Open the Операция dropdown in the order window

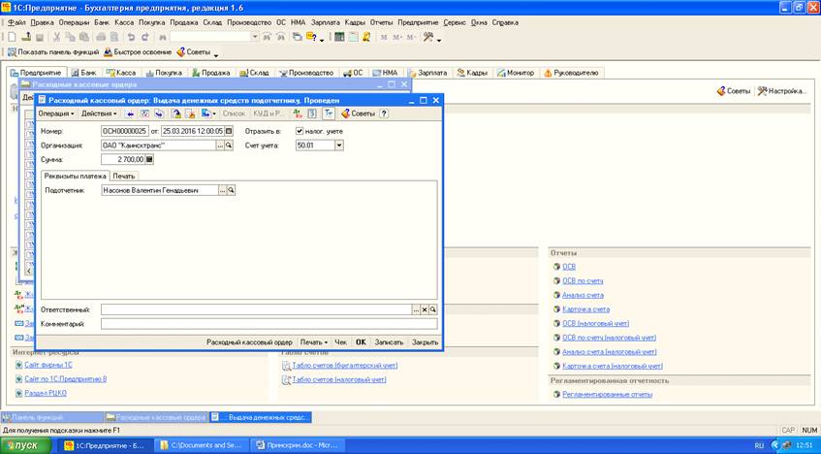pos(56,113)
